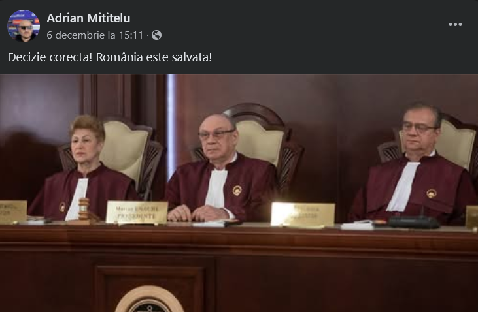Click the globe public privacy icon
This screenshot has width=478, height=312.
pos(156,35)
